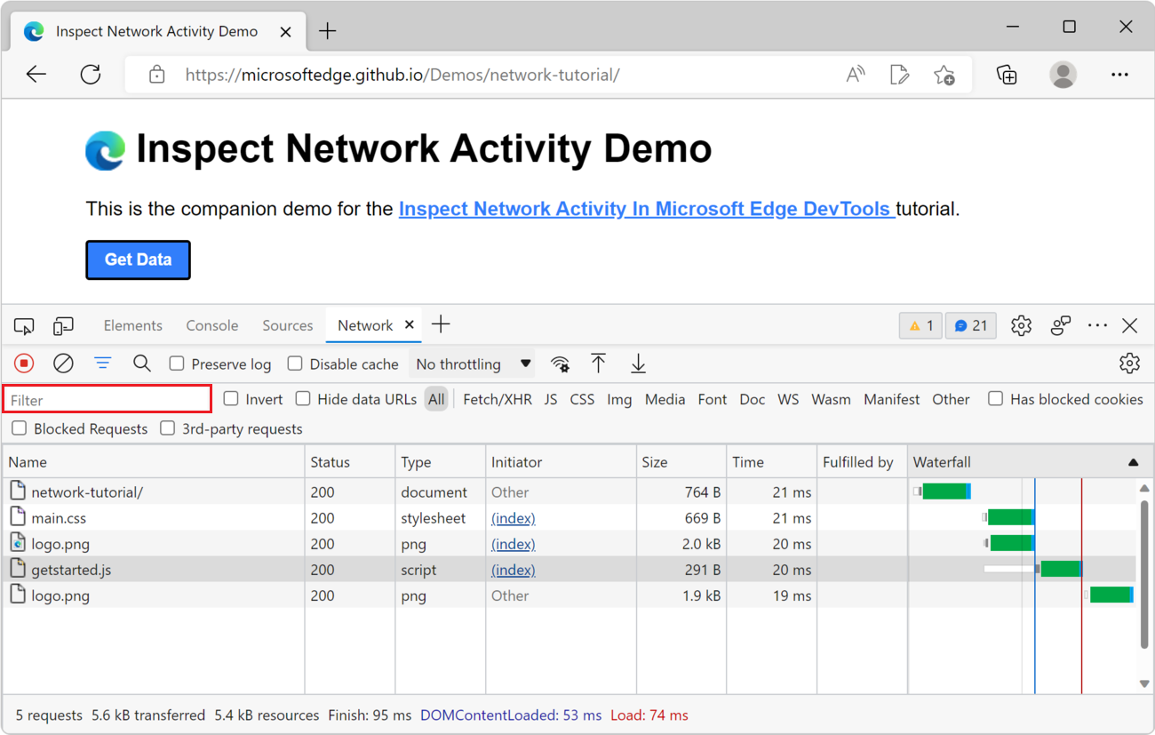Enable the Preserve log checkbox
The height and width of the screenshot is (735, 1155).
177,364
